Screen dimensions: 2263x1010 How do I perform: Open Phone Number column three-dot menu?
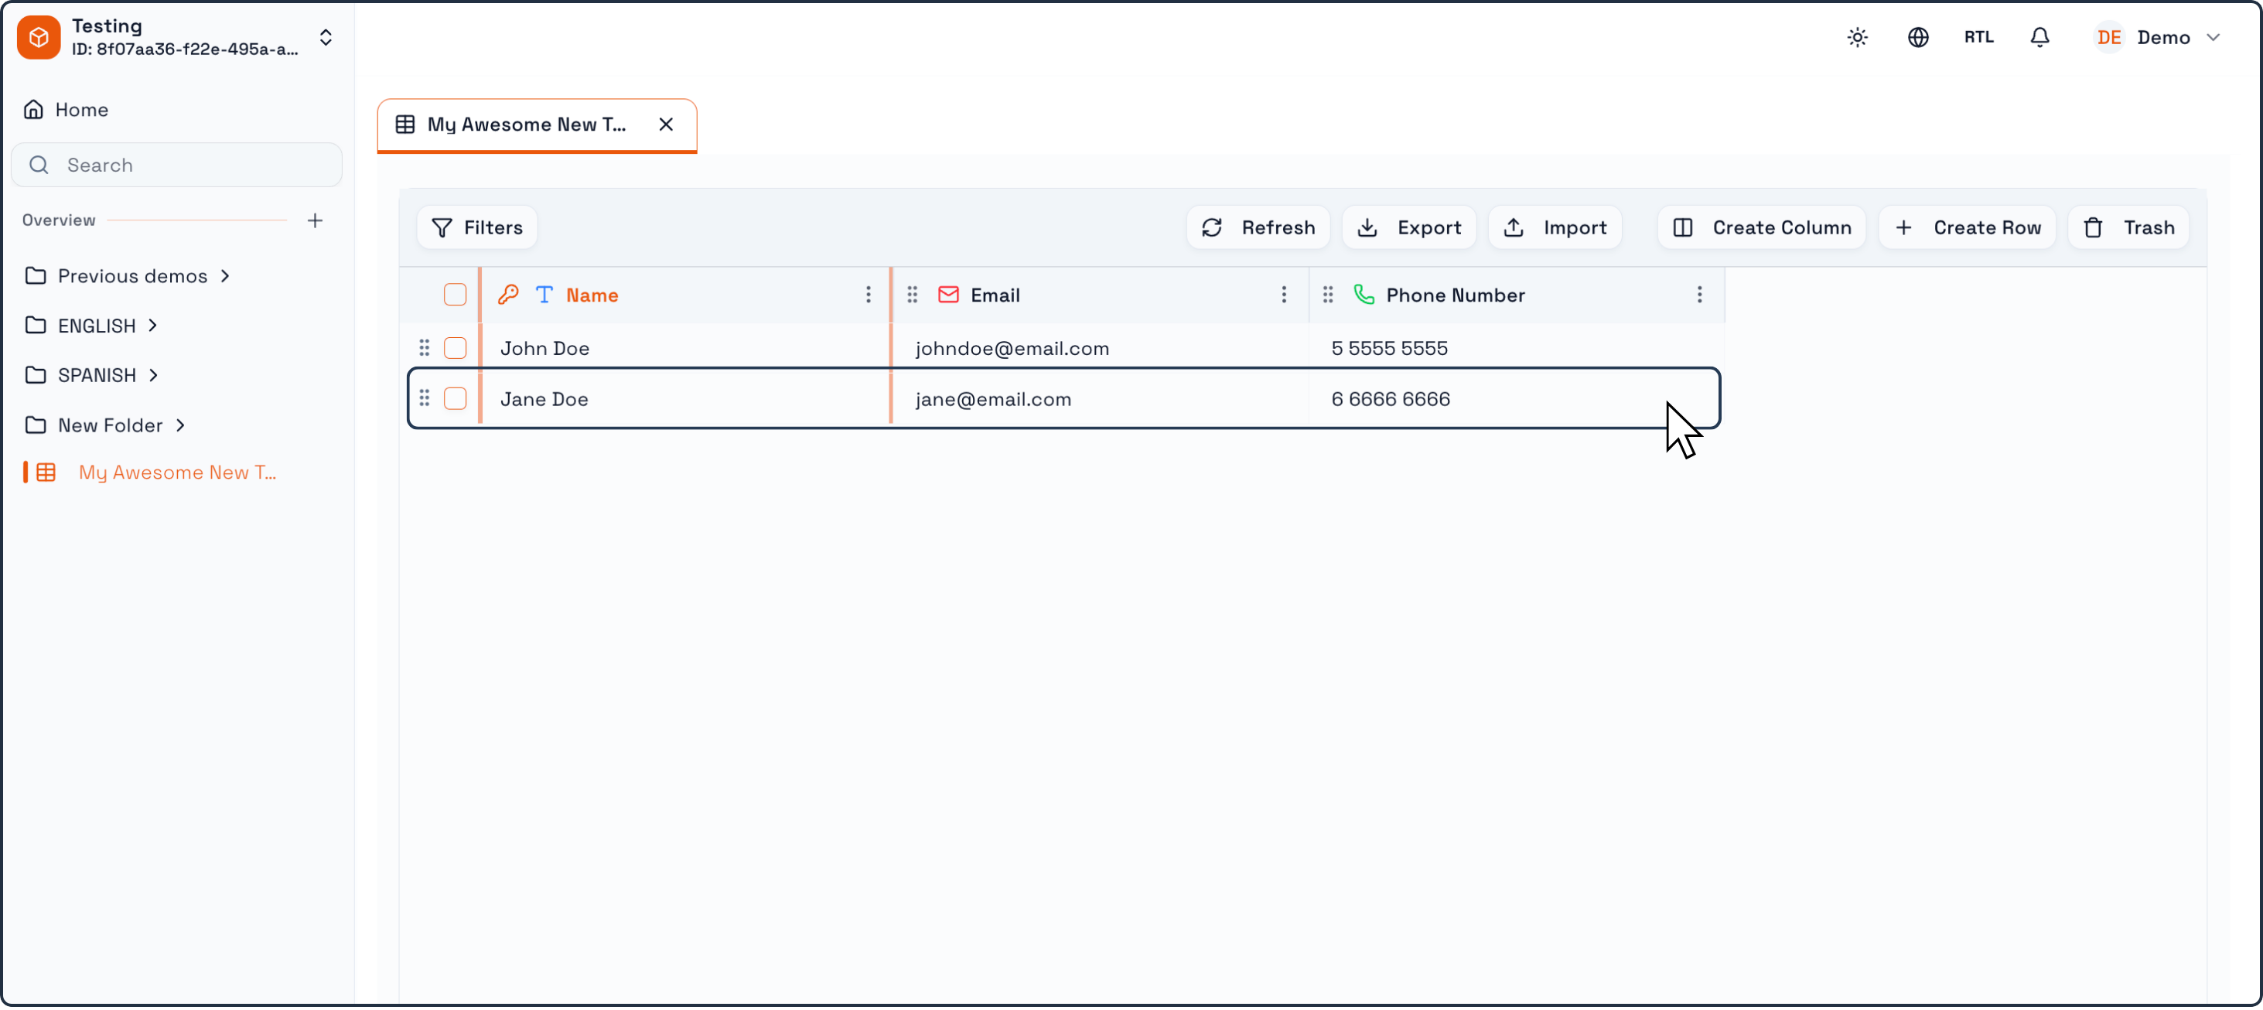tap(1699, 295)
